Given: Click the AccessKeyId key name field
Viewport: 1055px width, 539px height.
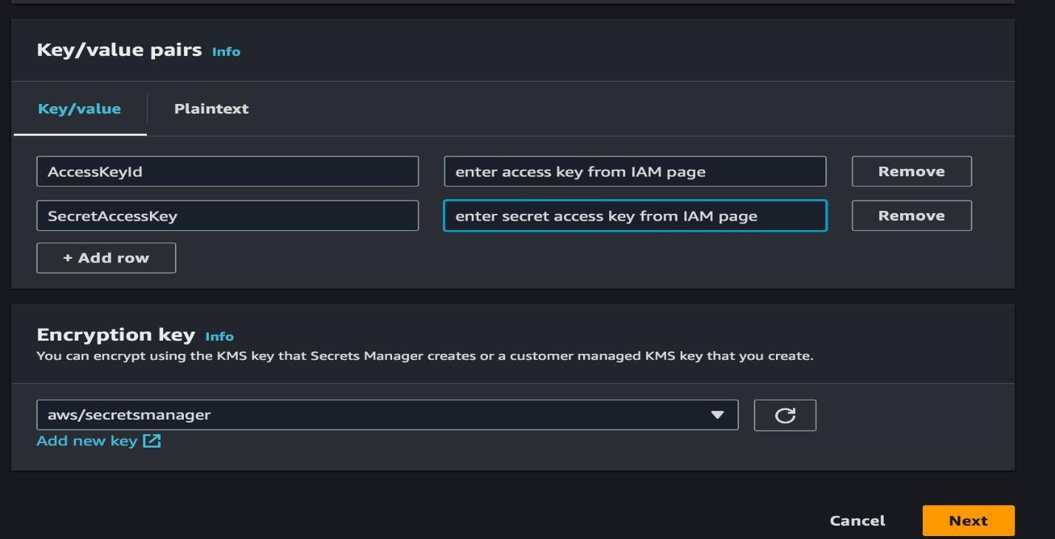Looking at the screenshot, I should click(x=229, y=171).
